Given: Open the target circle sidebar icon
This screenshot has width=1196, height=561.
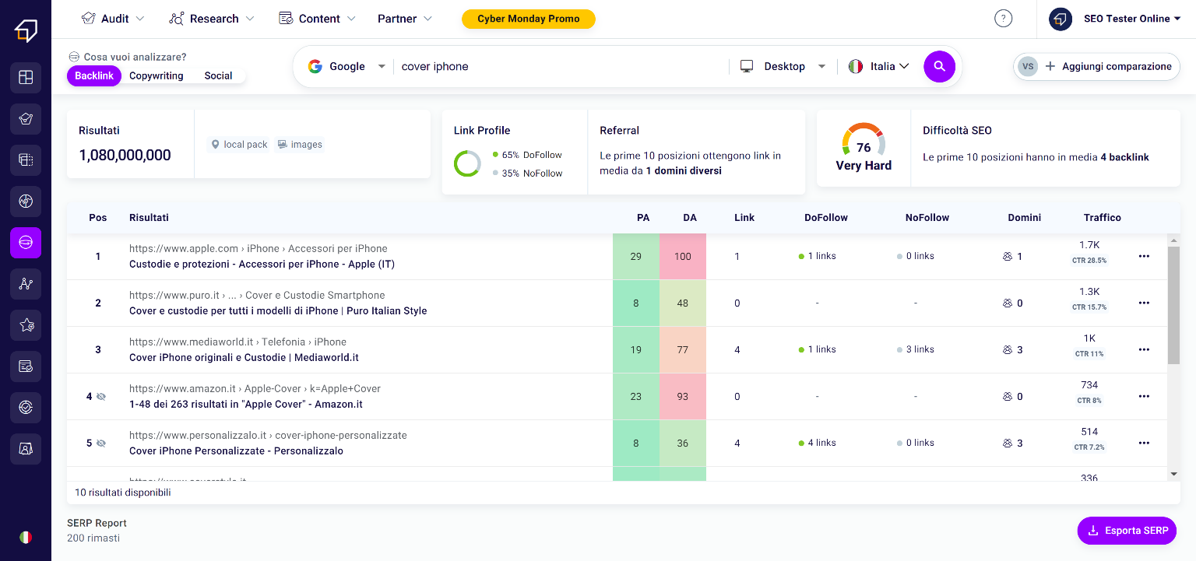Looking at the screenshot, I should pos(26,407).
